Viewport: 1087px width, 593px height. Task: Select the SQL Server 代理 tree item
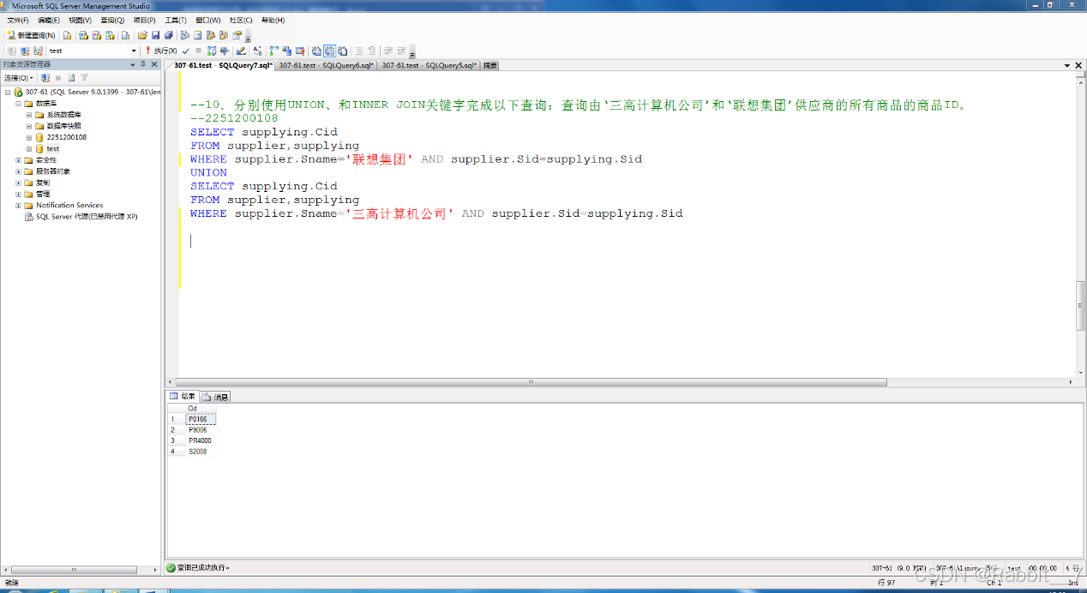pos(81,217)
